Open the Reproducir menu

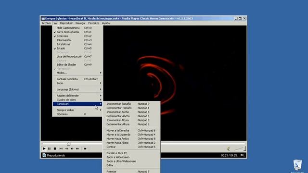(x=66, y=23)
